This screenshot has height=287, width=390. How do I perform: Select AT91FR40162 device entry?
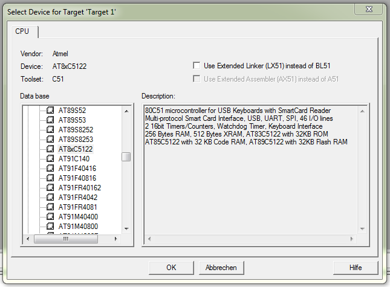click(x=80, y=188)
